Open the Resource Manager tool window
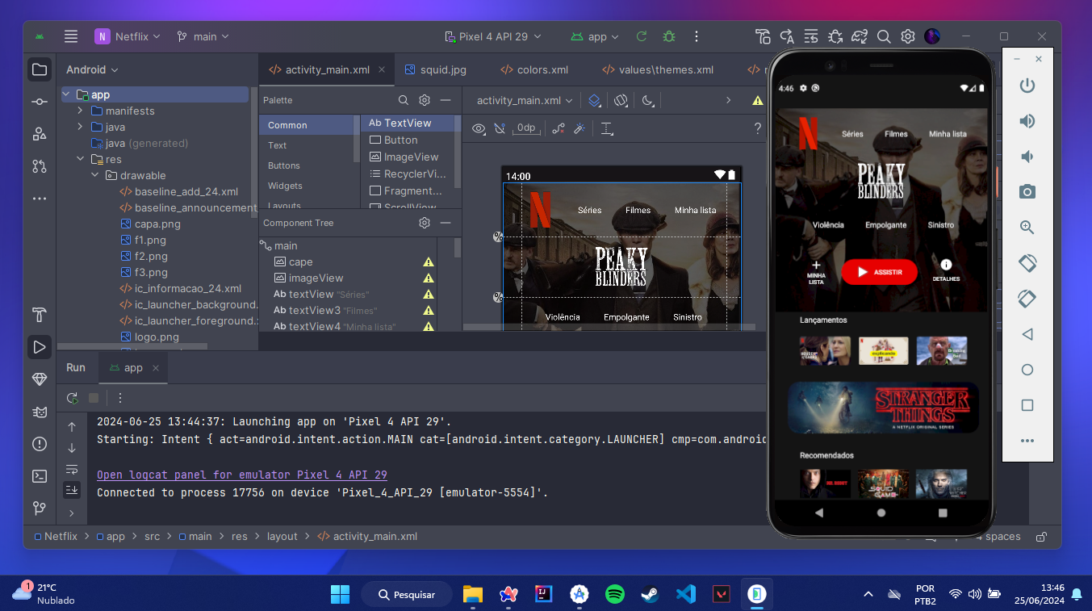 coord(39,134)
